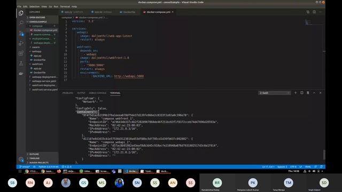Click Ln 17, Col 1 in status bar
Viewport: 342px width, 192px height.
[x=268, y=167]
